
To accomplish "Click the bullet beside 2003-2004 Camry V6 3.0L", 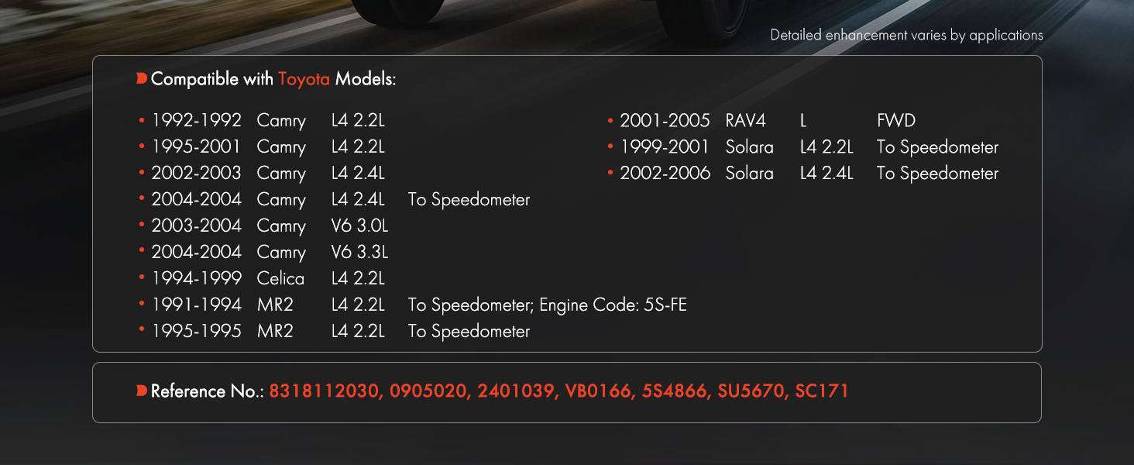I will pyautogui.click(x=142, y=226).
